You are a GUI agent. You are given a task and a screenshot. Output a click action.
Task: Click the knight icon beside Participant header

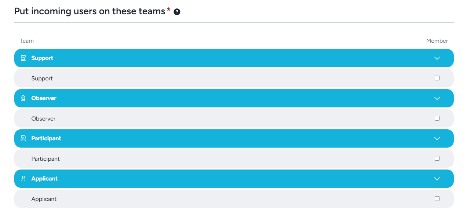tap(23, 138)
